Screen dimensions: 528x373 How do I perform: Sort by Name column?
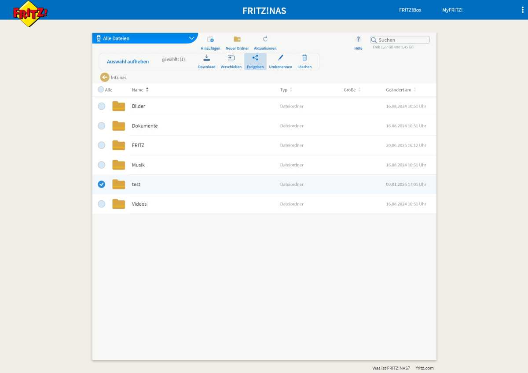(140, 89)
